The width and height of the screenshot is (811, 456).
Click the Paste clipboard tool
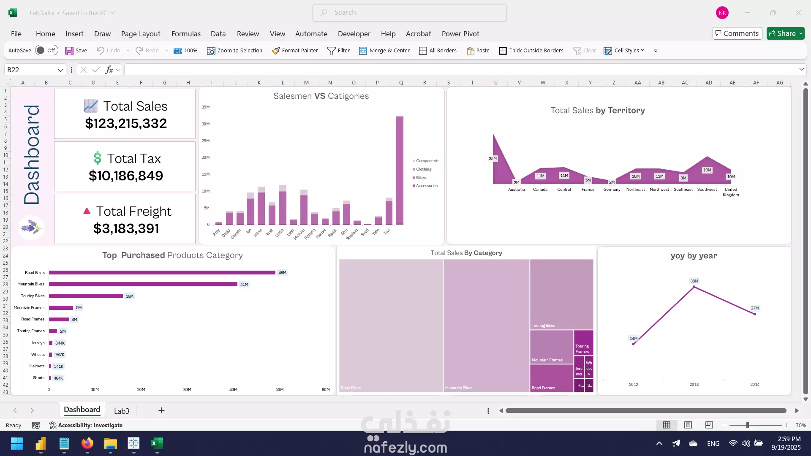478,51
